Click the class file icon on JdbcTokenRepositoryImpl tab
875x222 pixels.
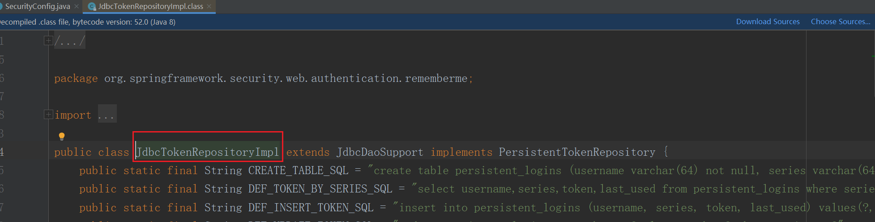tap(92, 7)
